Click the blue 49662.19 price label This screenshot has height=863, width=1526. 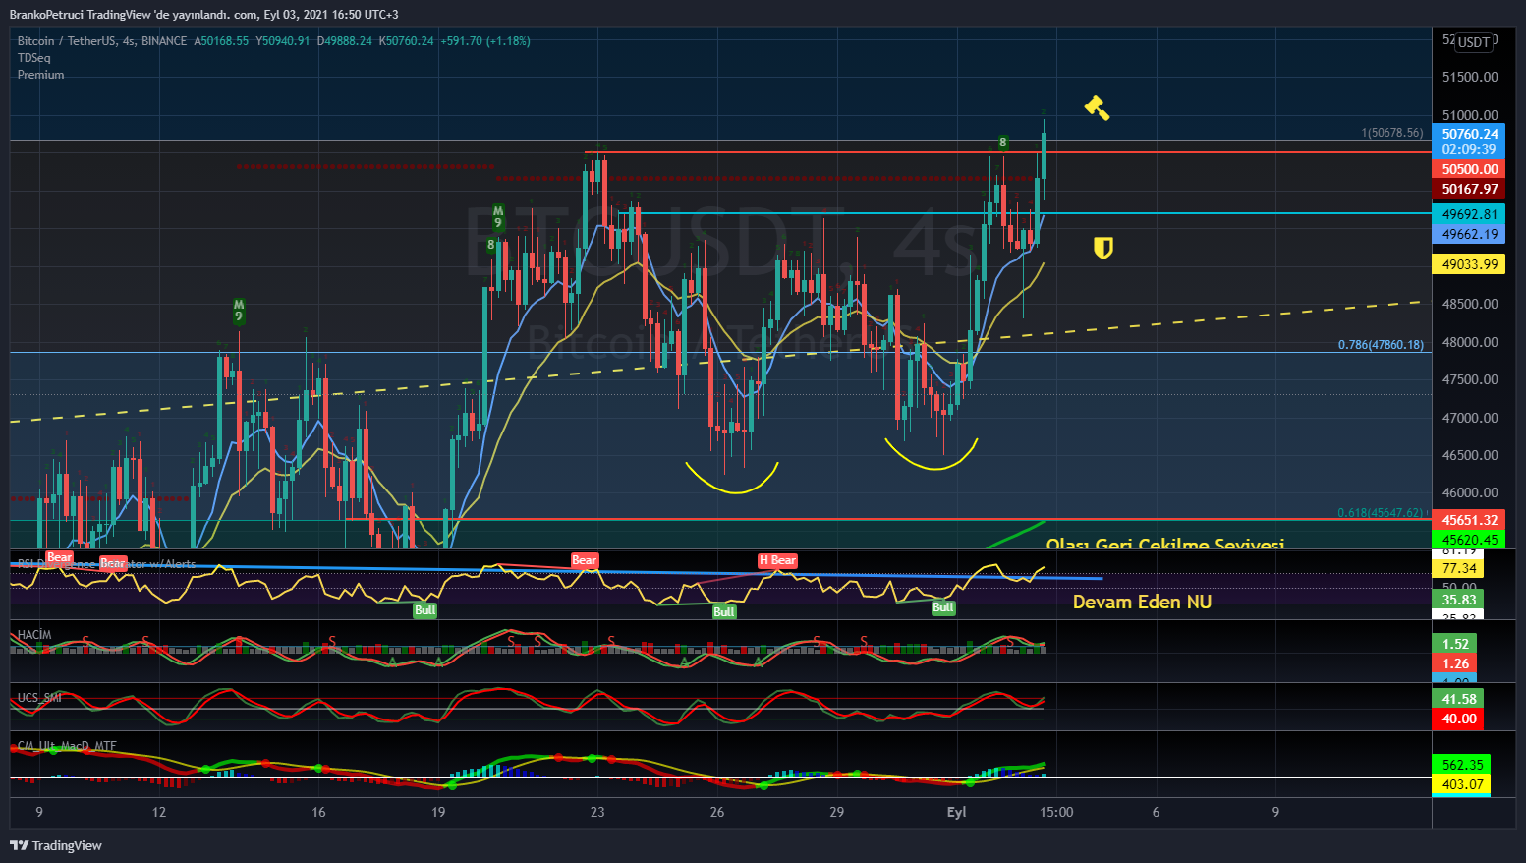coord(1470,234)
